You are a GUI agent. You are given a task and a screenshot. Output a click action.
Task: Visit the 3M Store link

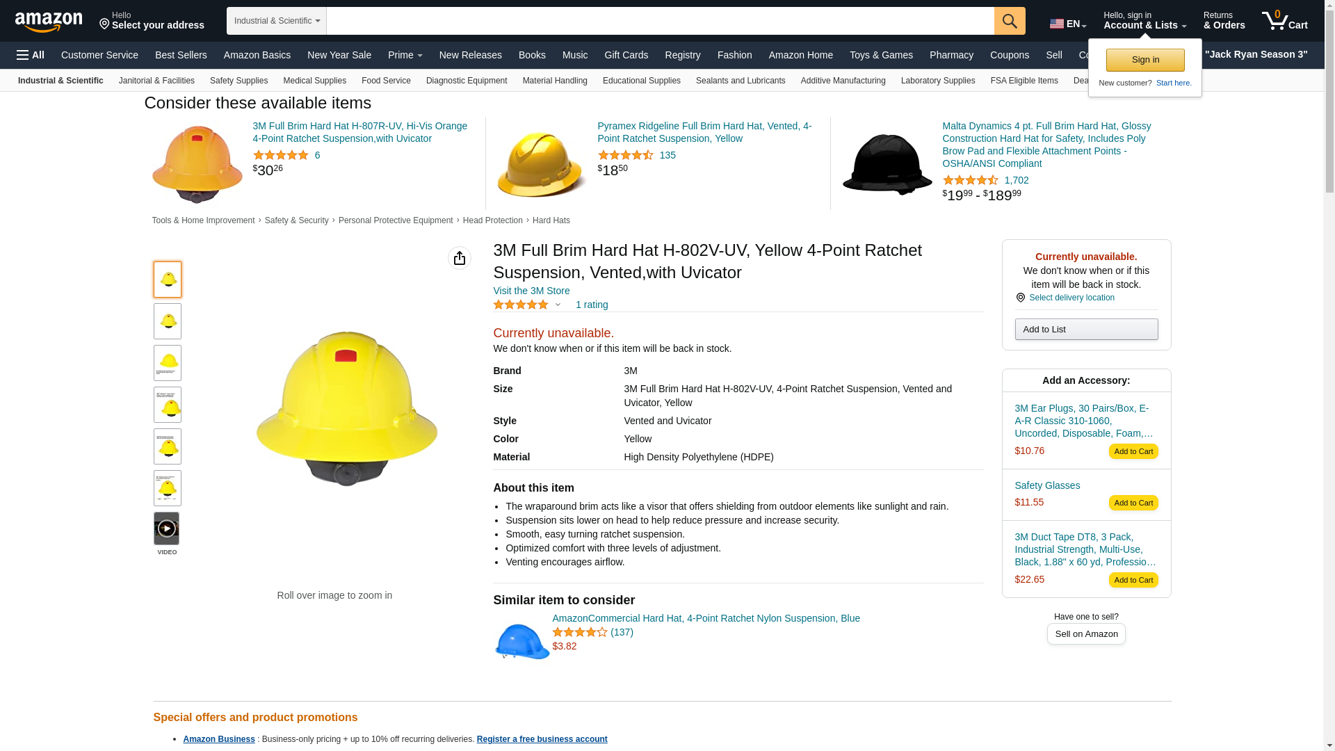point(531,291)
